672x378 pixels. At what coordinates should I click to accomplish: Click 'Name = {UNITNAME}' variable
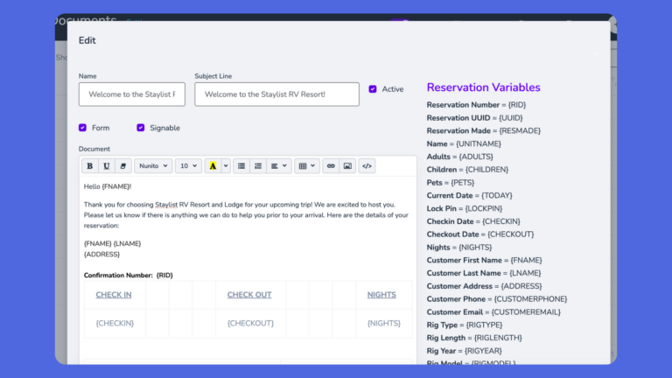(x=464, y=144)
